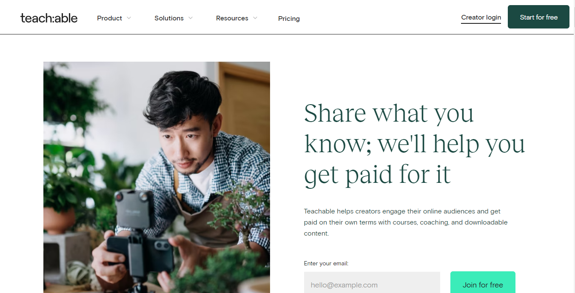Expand the Resources dropdown arrow
The width and height of the screenshot is (575, 293).
tap(255, 18)
